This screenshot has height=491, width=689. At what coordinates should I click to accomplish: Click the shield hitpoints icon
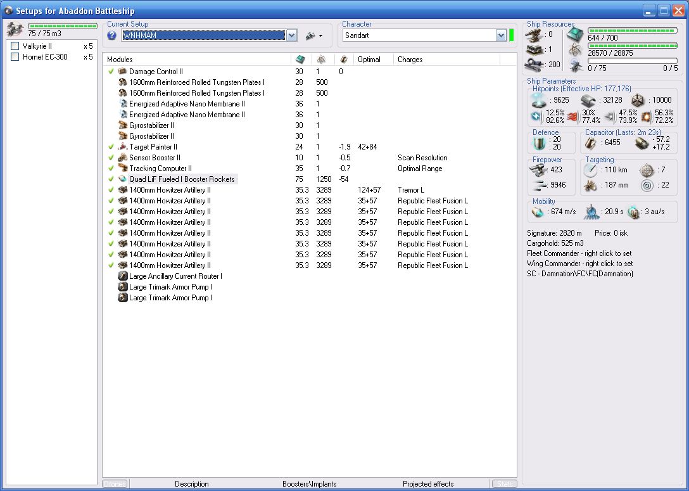coord(538,100)
